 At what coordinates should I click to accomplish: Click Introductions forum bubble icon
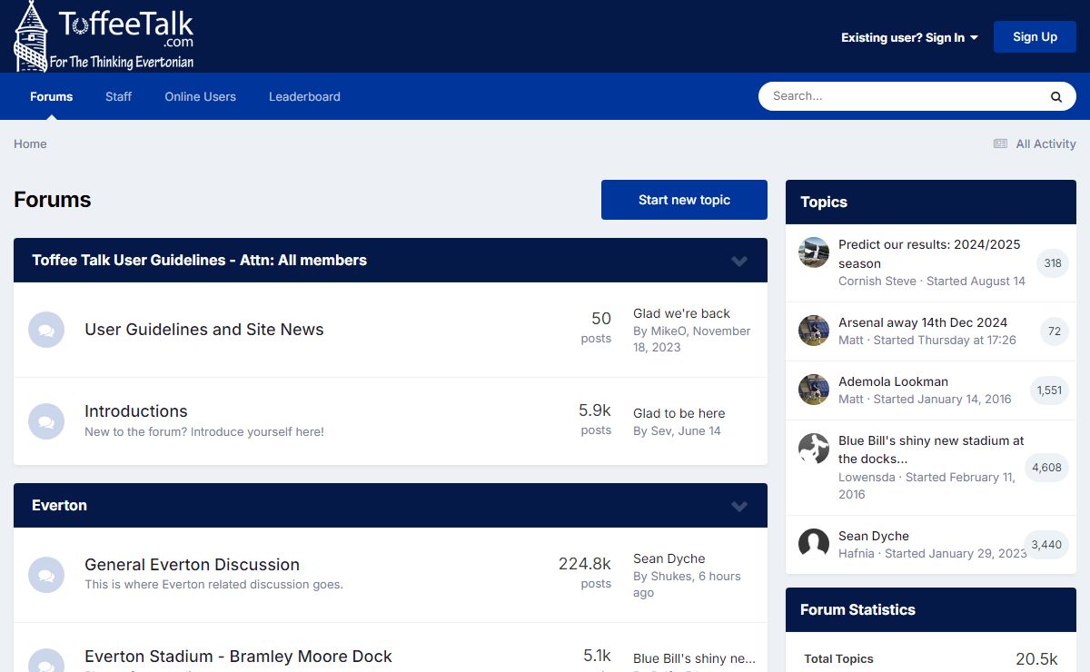46,420
